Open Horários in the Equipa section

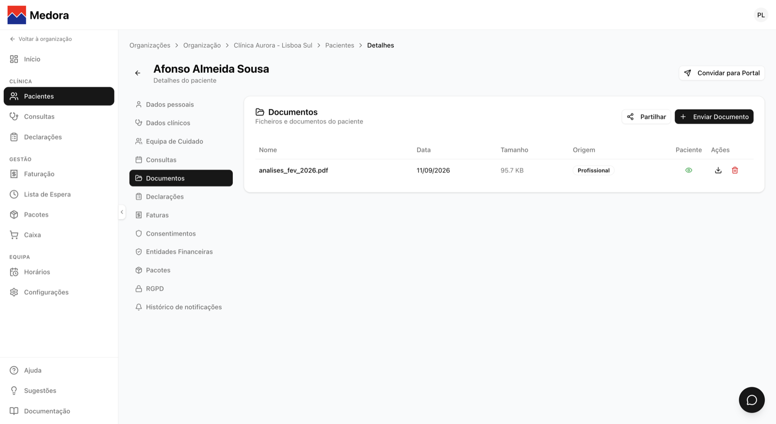pyautogui.click(x=59, y=272)
